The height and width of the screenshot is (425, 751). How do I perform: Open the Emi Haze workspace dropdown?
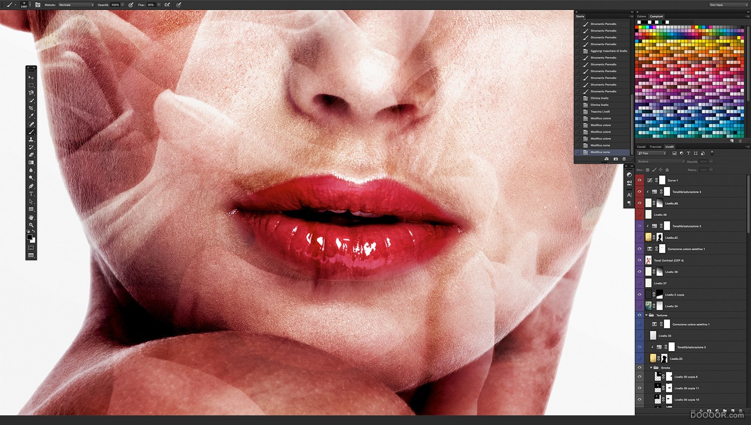728,4
